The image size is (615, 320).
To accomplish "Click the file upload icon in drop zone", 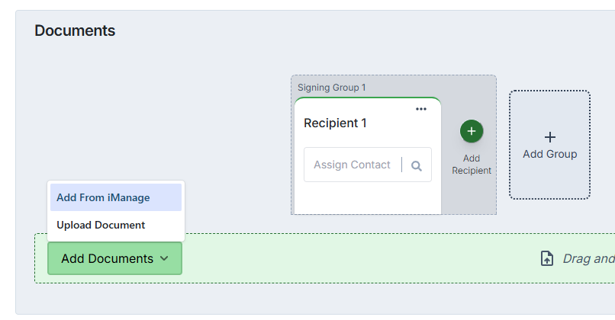I will [x=547, y=258].
